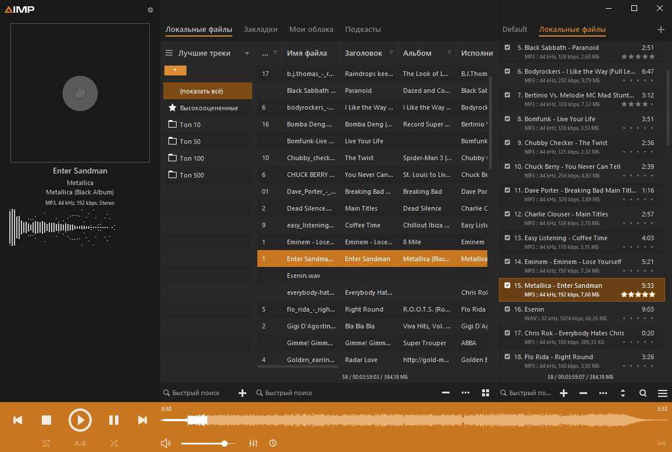Add item in library tree panel

point(242,393)
